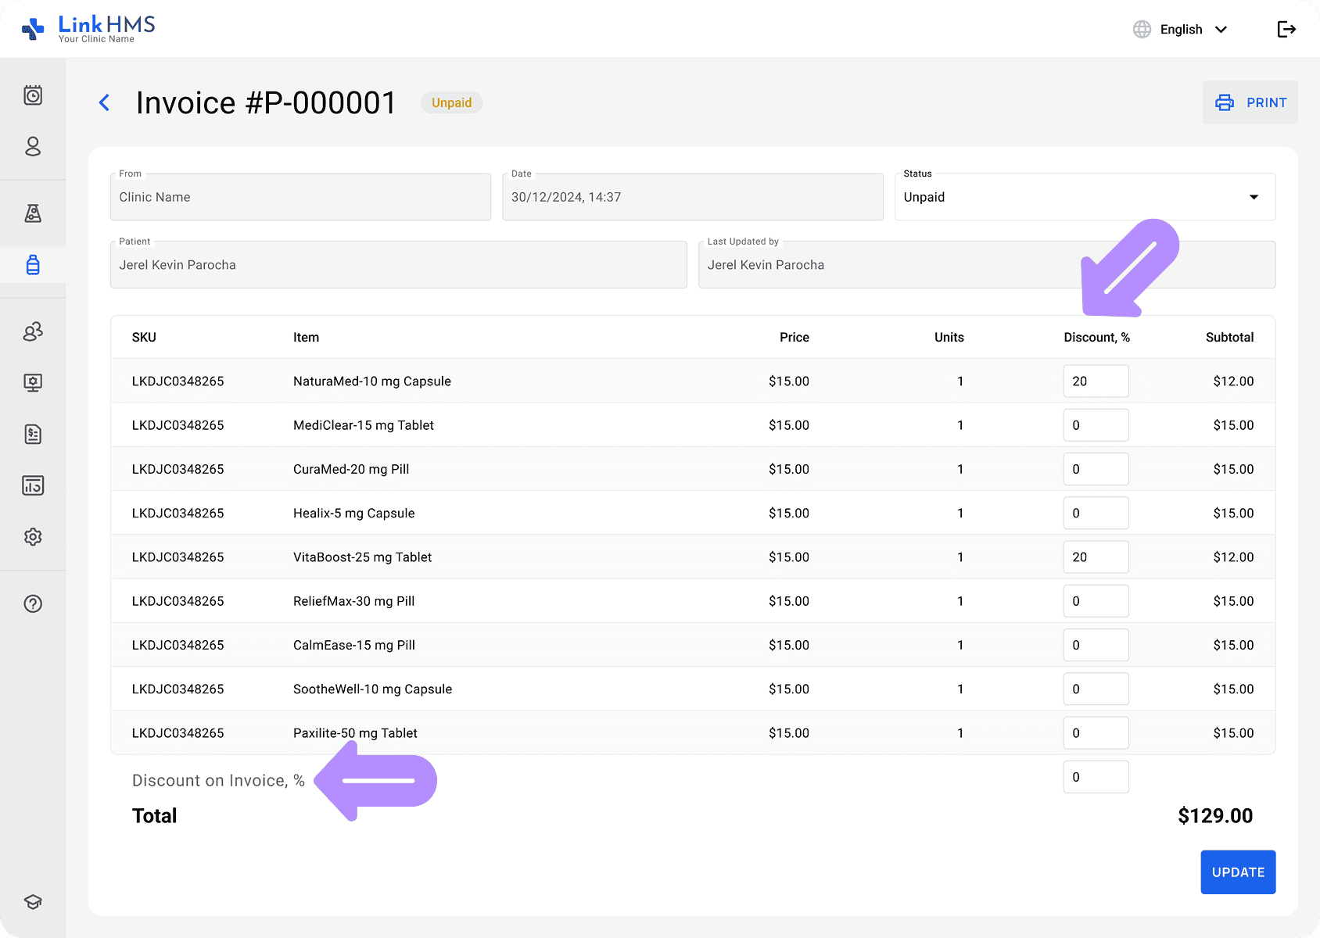Open the staff users icon in the sidebar

(33, 331)
